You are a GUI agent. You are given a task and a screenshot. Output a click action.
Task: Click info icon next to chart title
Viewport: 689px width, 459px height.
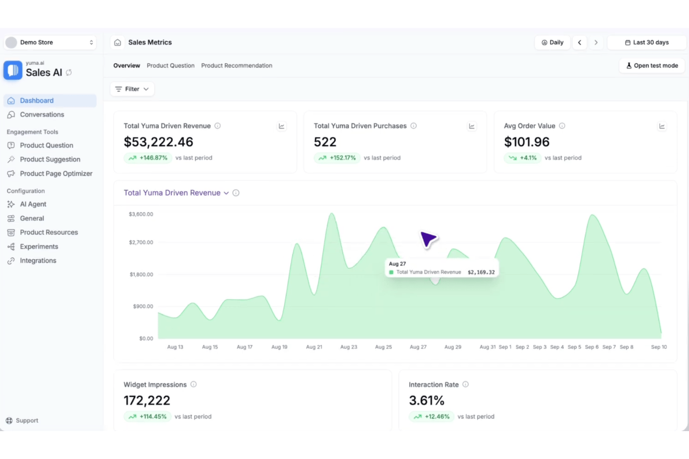point(236,193)
